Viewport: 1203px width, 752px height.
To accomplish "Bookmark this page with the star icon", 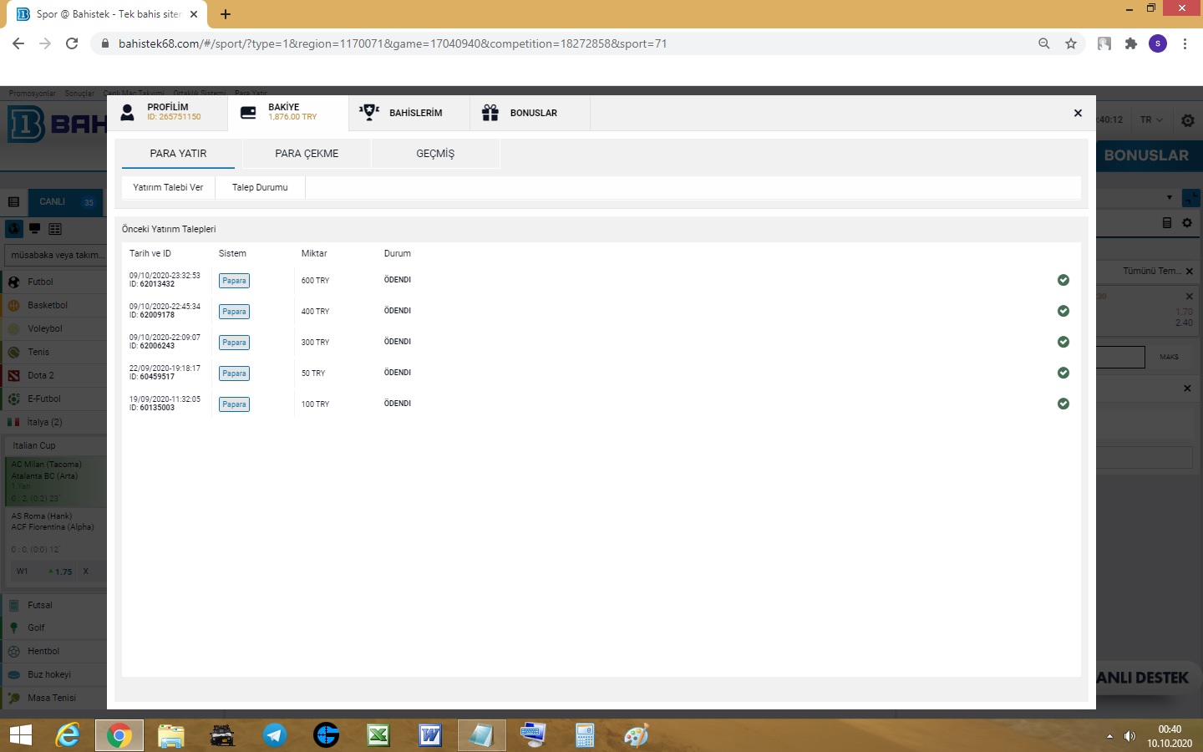I will pyautogui.click(x=1071, y=43).
